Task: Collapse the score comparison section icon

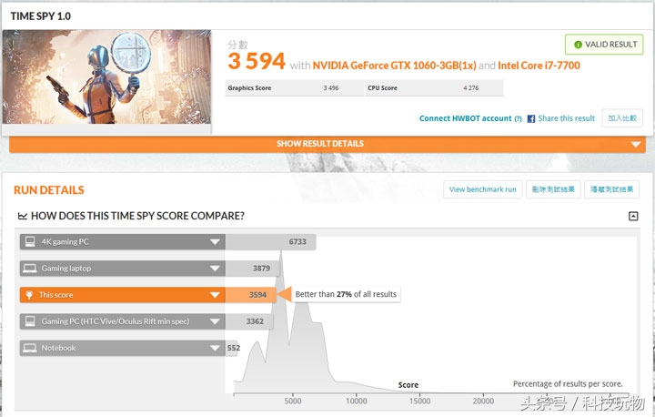Action: tap(633, 216)
